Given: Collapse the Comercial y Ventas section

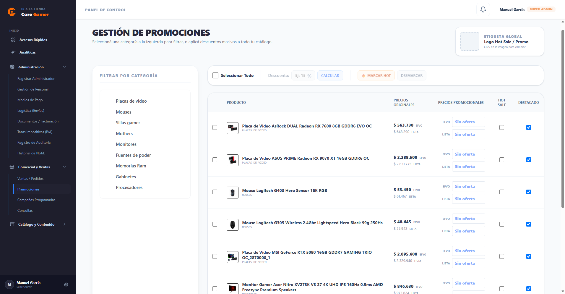Looking at the screenshot, I should pos(64,167).
